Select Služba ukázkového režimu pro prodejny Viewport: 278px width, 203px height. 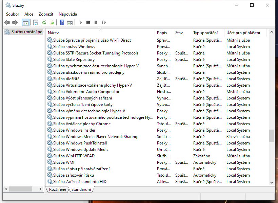point(156,72)
